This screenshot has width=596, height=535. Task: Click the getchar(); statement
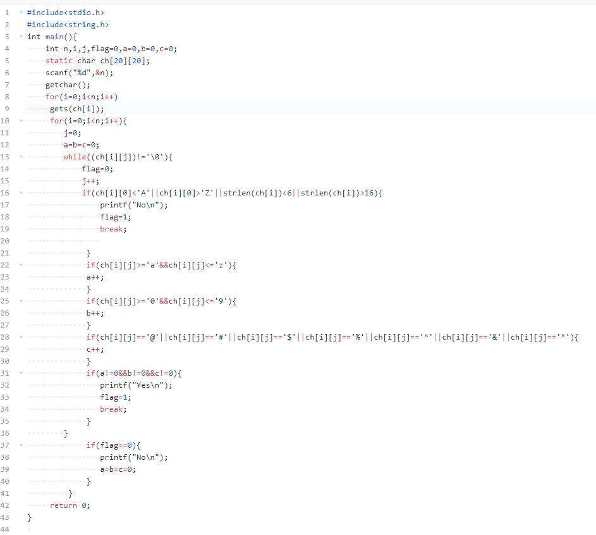click(x=68, y=85)
